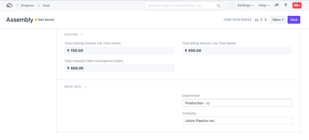Open the 99+ notifications badge
This screenshot has height=140, width=309.
pyautogui.click(x=297, y=5)
